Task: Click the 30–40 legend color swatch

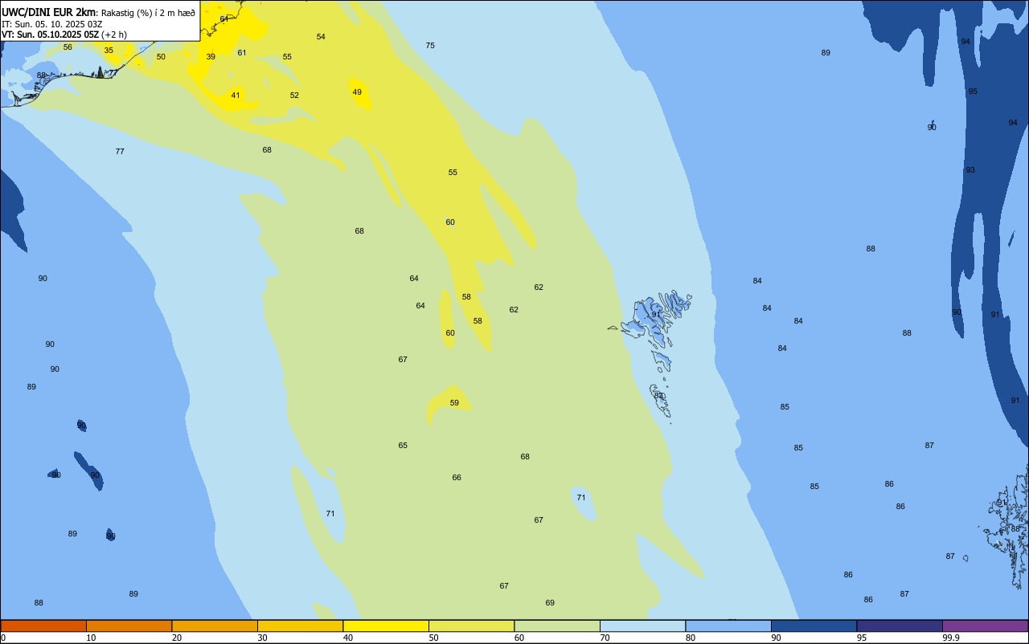Action: click(300, 626)
